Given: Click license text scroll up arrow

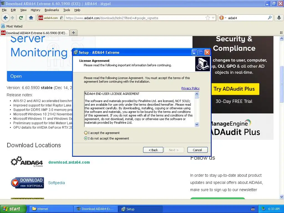Looking at the screenshot, I should [x=197, y=94].
